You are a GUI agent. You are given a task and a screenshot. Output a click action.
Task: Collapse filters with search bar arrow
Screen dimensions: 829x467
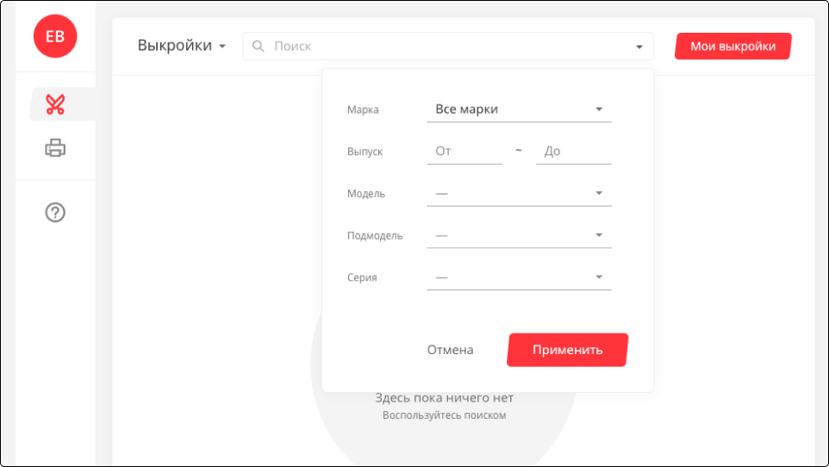(x=639, y=47)
